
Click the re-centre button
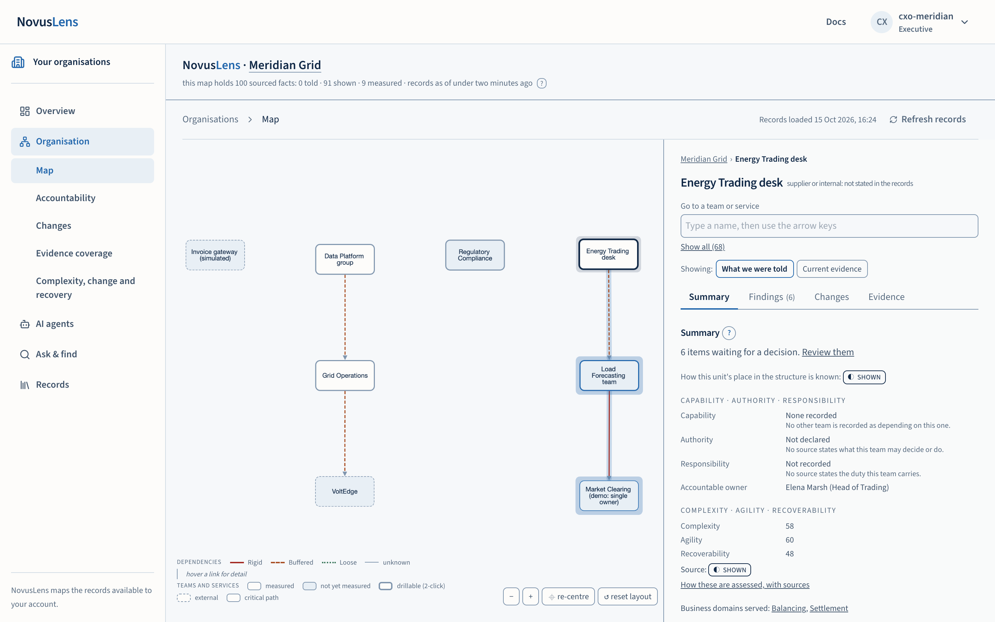(x=568, y=596)
